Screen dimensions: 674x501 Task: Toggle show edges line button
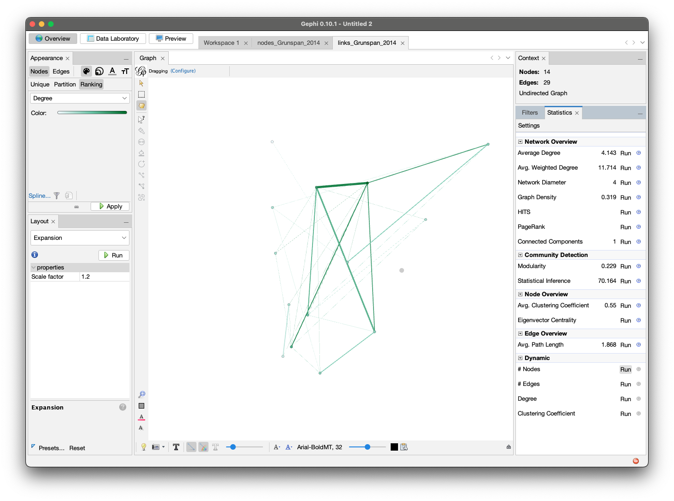pos(191,447)
